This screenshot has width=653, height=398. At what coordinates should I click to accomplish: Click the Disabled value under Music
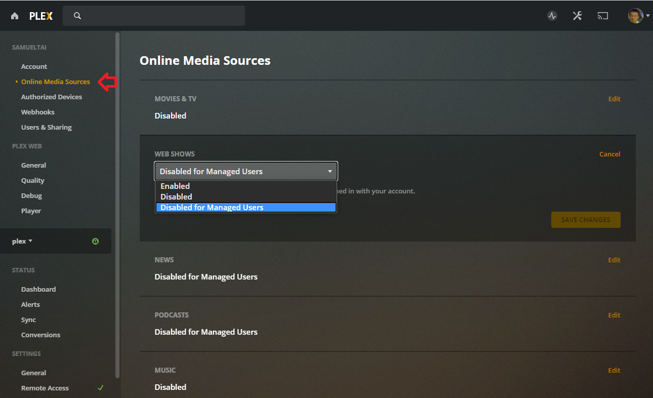coord(171,387)
